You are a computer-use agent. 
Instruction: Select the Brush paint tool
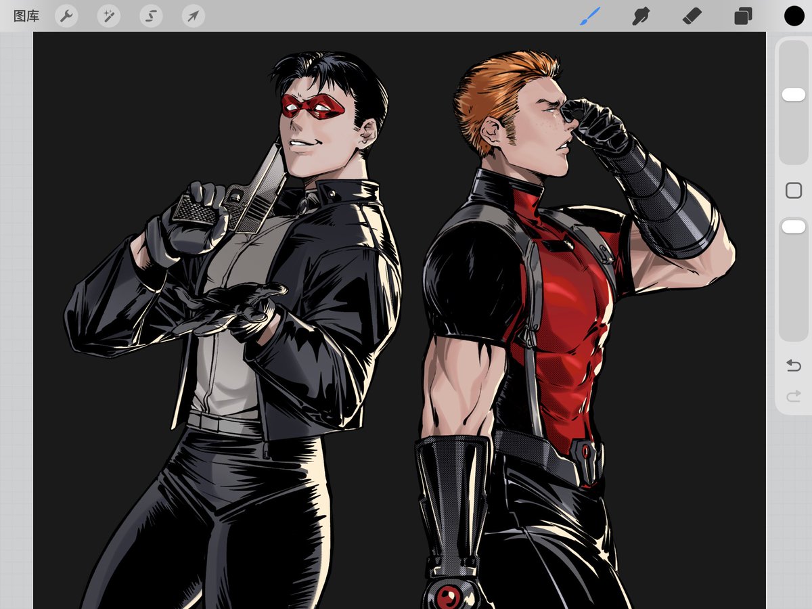pyautogui.click(x=590, y=16)
